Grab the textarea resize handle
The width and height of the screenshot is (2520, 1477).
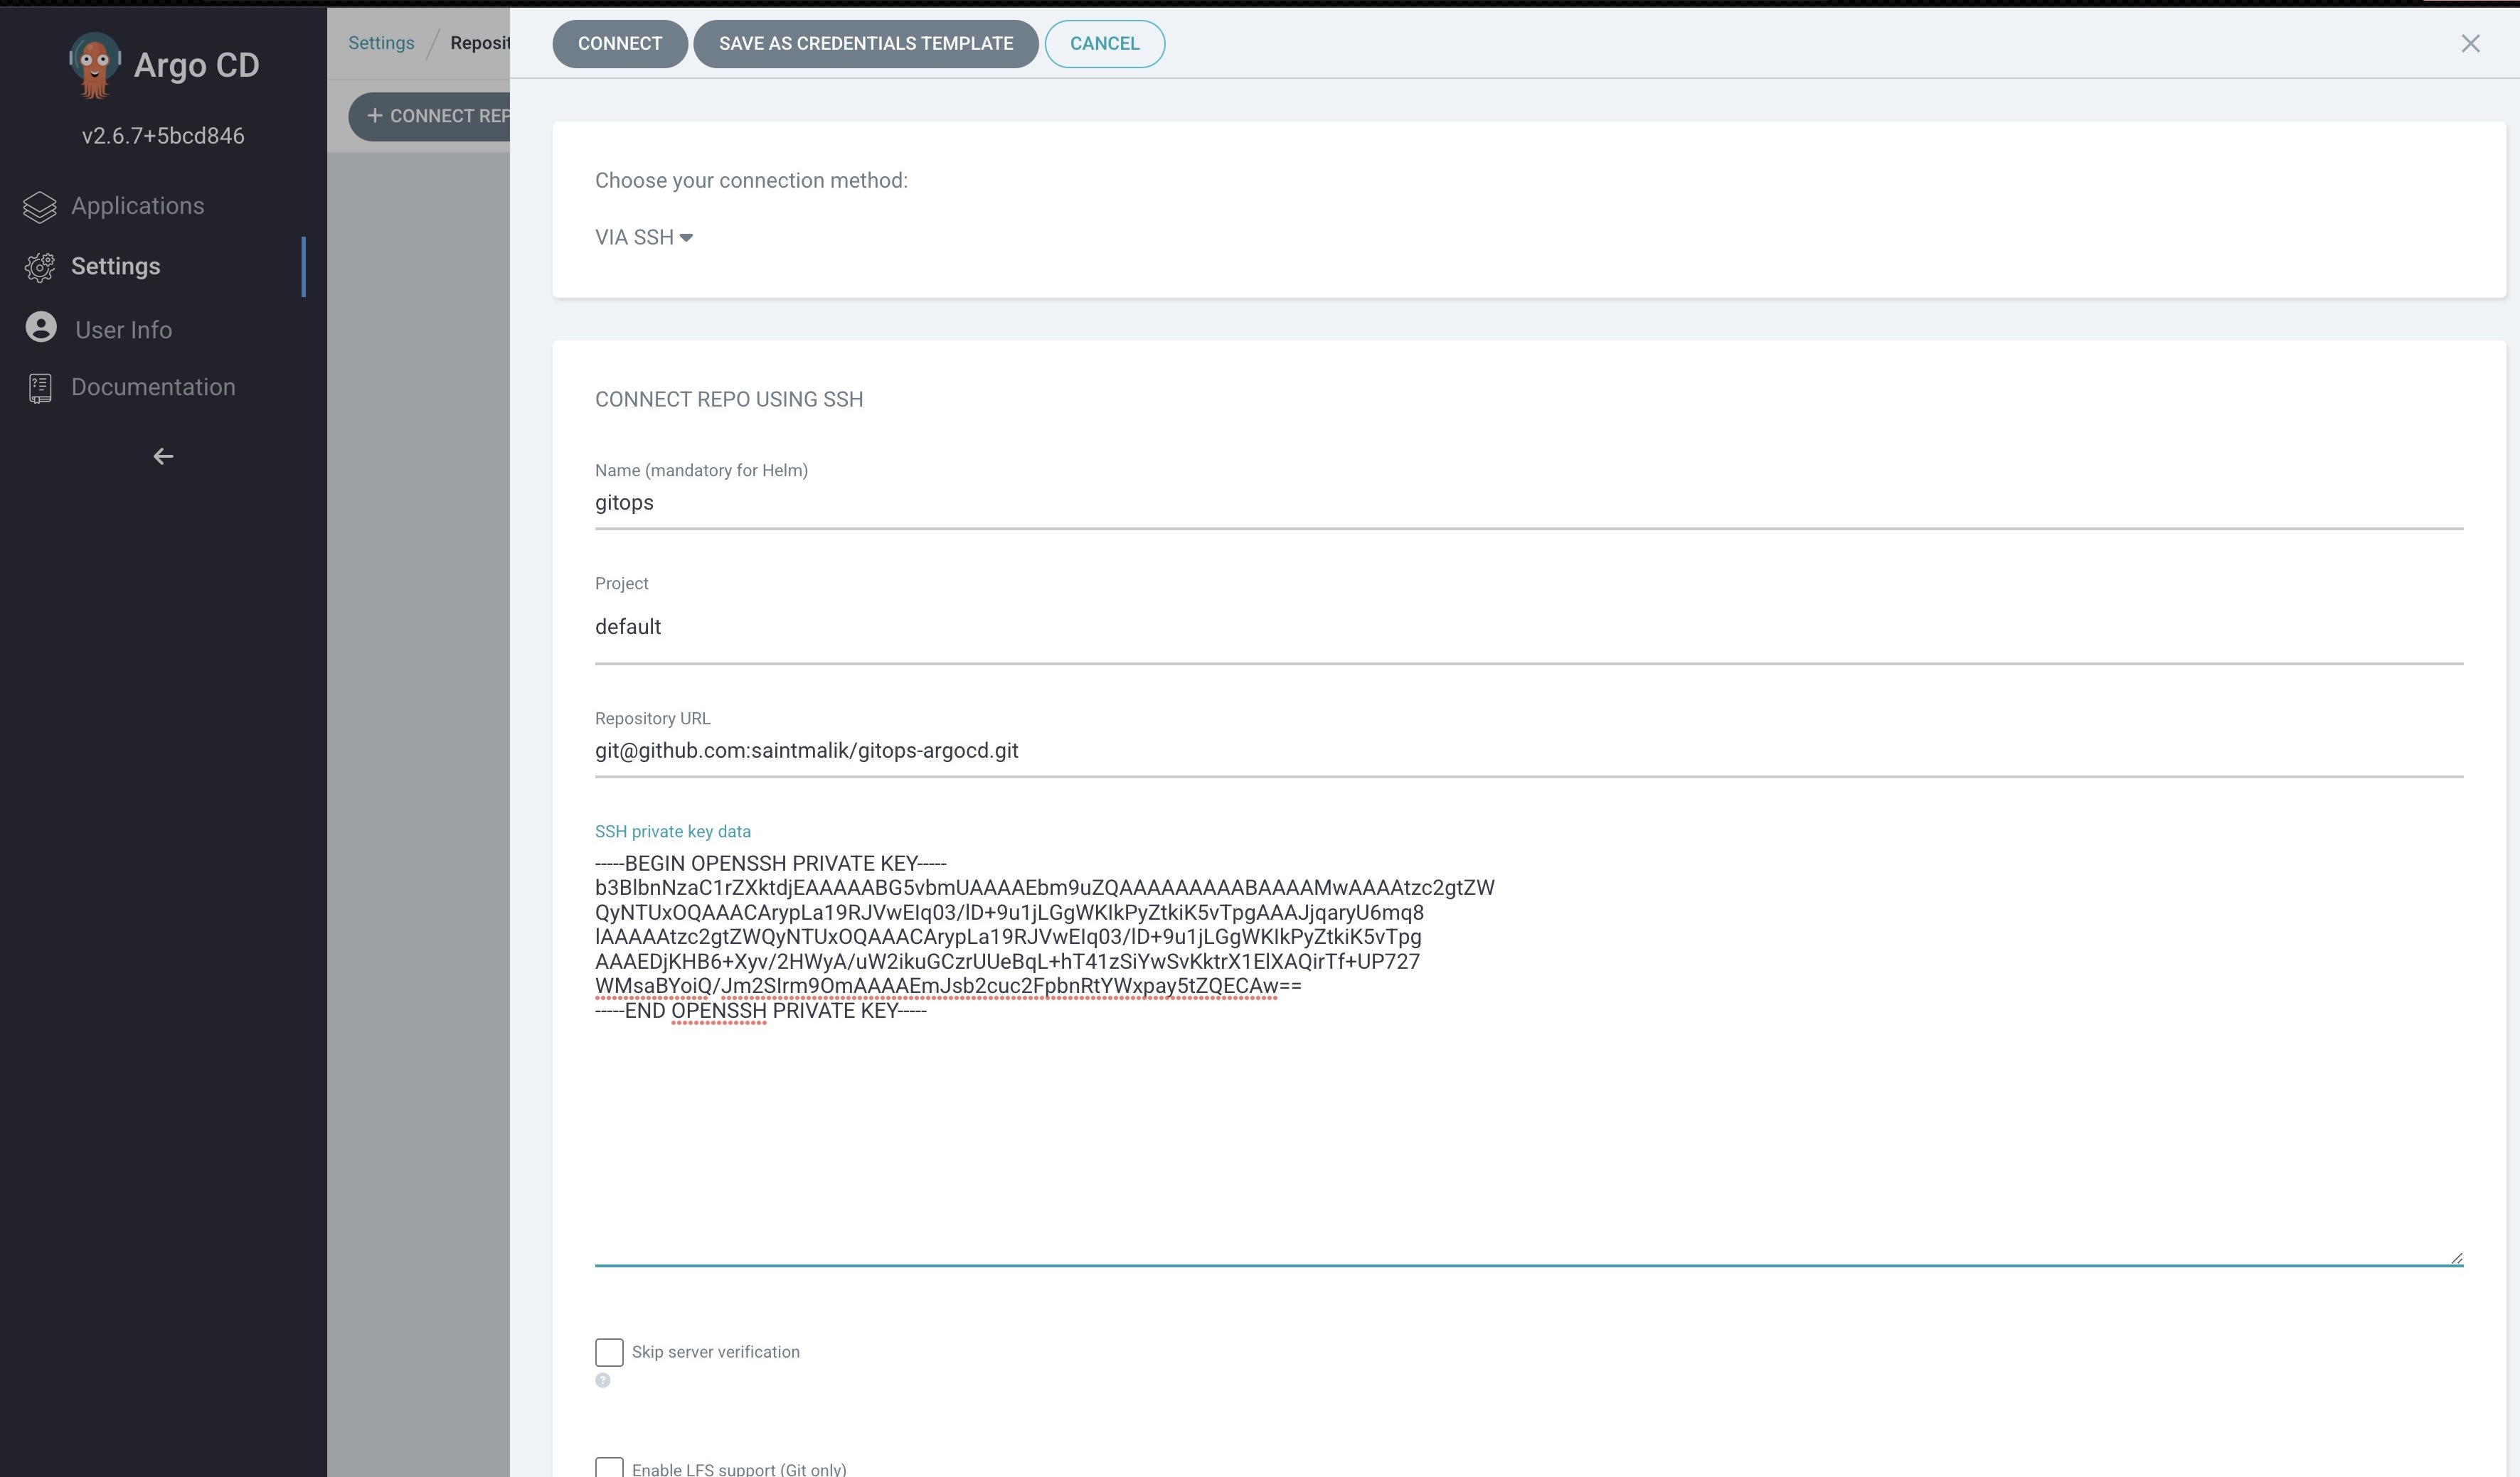(x=2456, y=1258)
